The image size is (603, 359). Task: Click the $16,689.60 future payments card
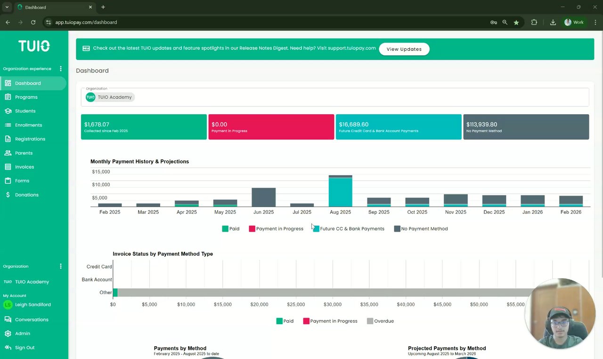[x=399, y=127]
